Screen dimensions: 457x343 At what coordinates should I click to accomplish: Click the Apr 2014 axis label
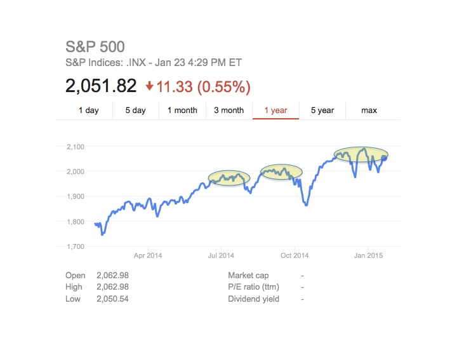coord(148,255)
